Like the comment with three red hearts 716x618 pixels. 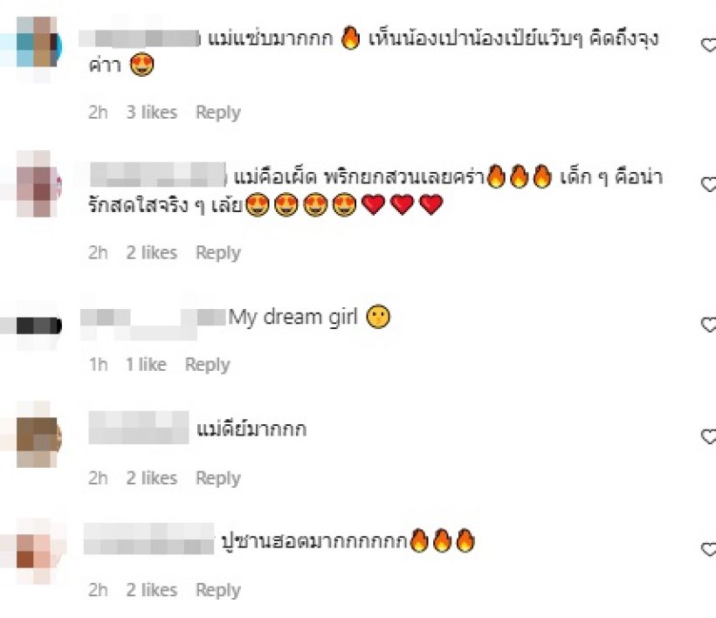(x=709, y=184)
